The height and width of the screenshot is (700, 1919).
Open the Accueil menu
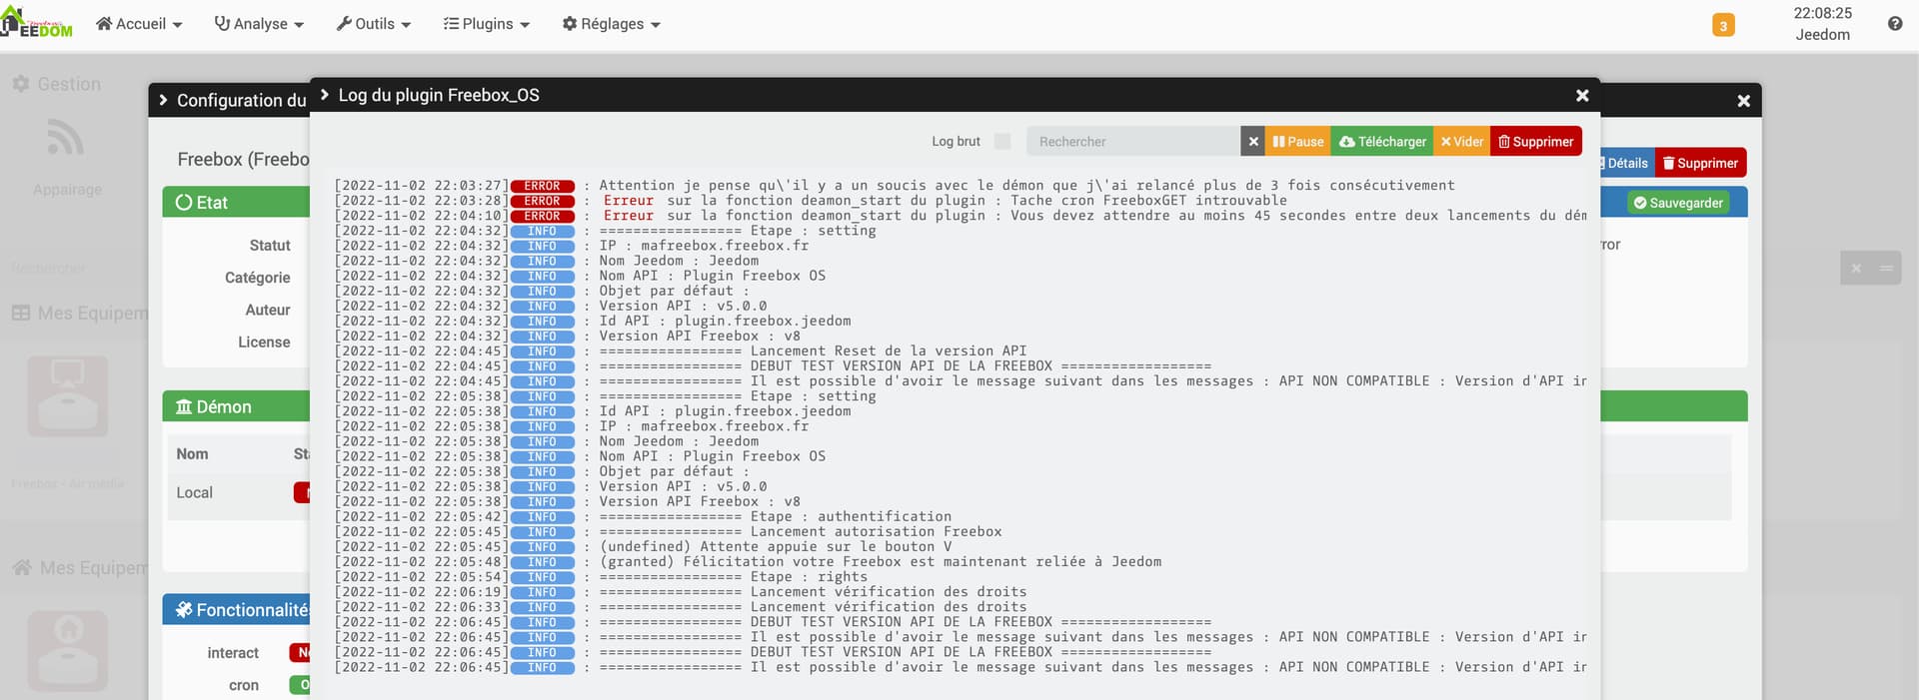[139, 24]
